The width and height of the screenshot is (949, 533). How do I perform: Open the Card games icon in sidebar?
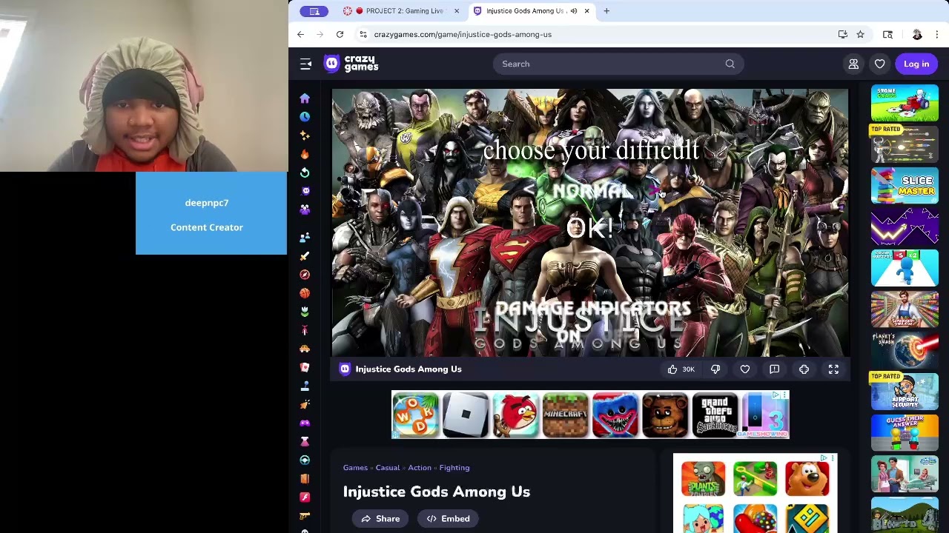[x=305, y=367]
